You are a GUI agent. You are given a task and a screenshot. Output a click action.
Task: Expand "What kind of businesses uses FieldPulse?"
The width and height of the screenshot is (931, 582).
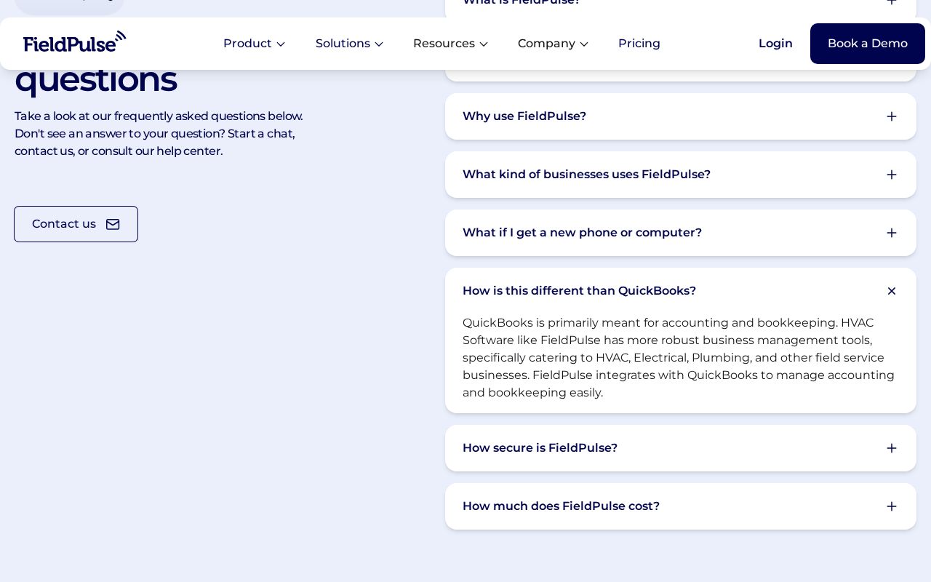tap(586, 175)
